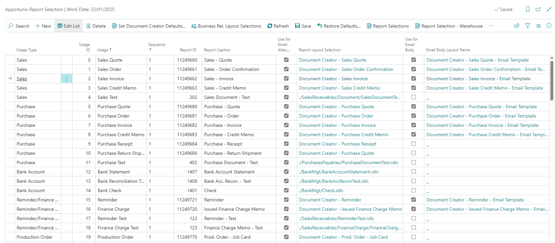This screenshot has height=243, width=555.
Task: Open row options menu for Sales Invoice
Action: (66, 79)
